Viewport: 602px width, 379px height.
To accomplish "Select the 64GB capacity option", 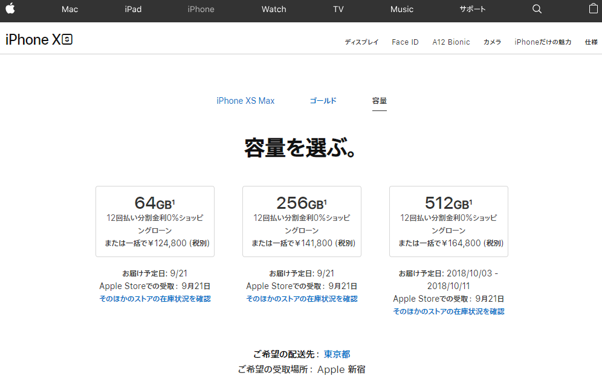I will click(x=155, y=221).
